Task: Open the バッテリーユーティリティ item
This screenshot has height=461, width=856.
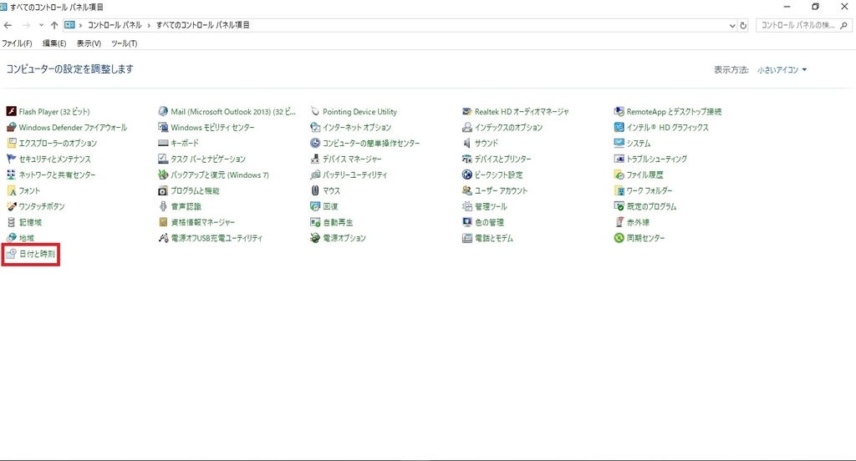Action: (x=349, y=175)
